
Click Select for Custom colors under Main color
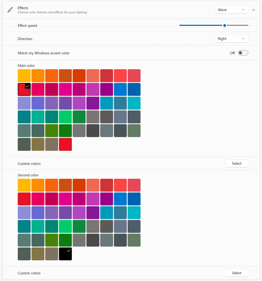(236, 163)
